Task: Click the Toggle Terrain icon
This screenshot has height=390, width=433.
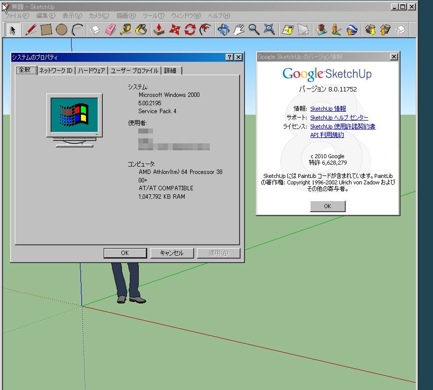Action: tap(303, 30)
